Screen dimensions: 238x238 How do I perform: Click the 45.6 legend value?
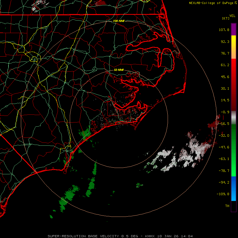(225, 77)
